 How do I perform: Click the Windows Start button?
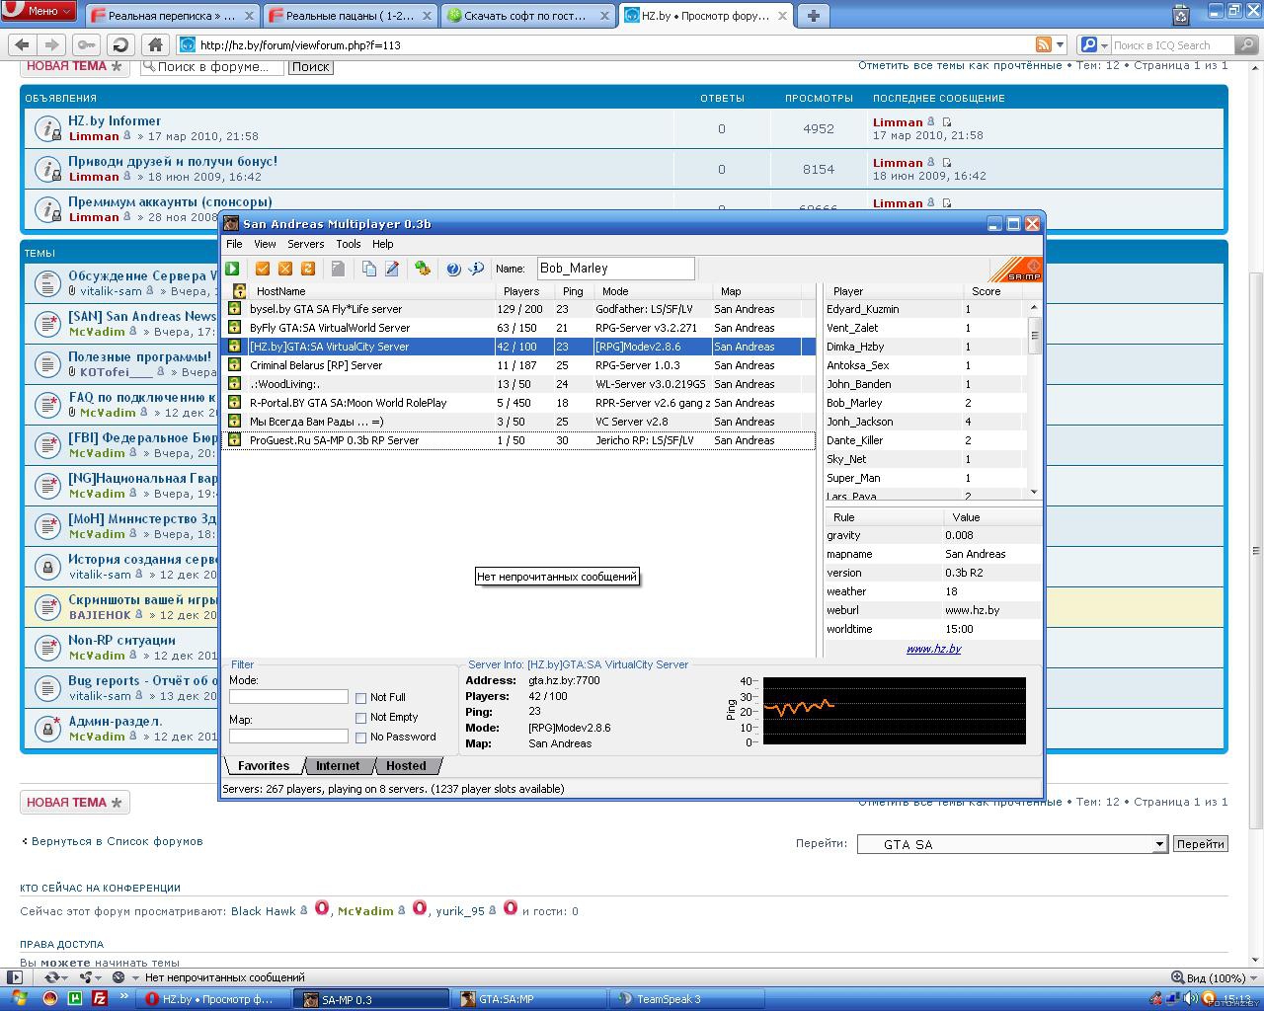click(x=19, y=999)
